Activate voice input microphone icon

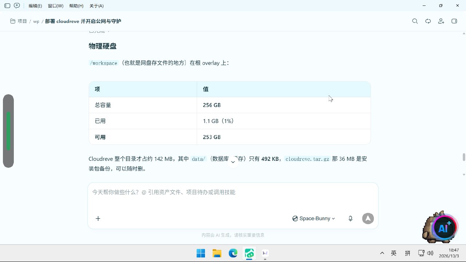coord(350,218)
